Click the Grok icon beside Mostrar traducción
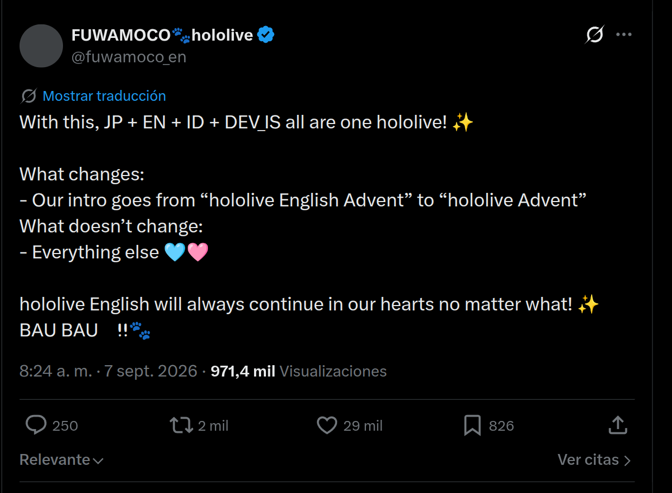The width and height of the screenshot is (672, 493). pos(29,96)
